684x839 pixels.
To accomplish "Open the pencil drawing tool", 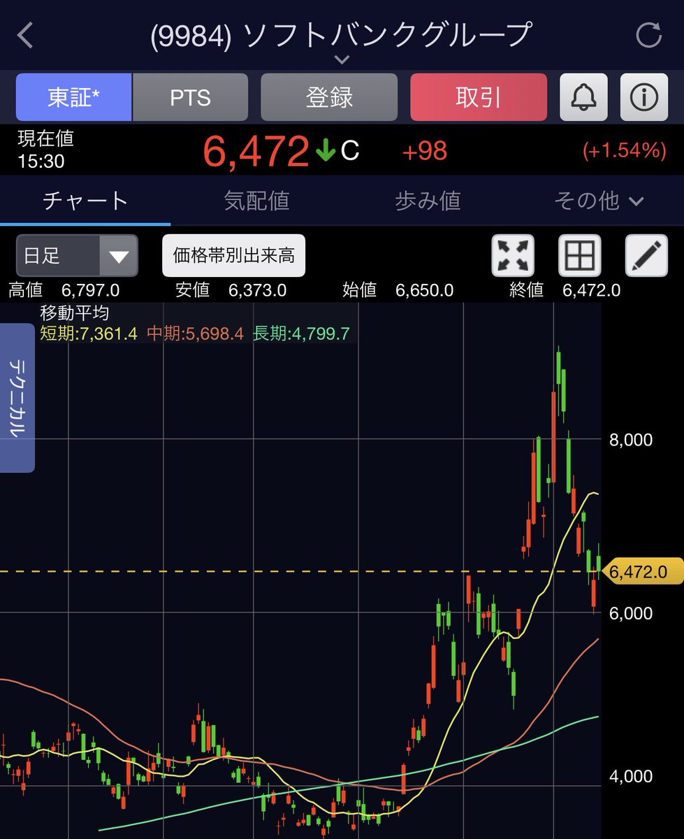I will [x=646, y=255].
